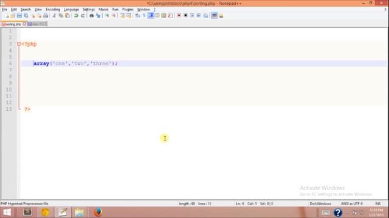389x218 pixels.
Task: Open the Edit menu
Action: (14, 10)
